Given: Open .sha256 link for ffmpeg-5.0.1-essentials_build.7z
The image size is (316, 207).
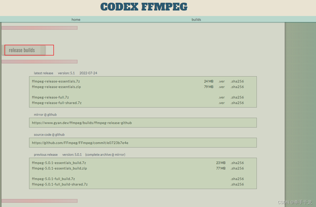Looking at the screenshot, I should 237,163.
